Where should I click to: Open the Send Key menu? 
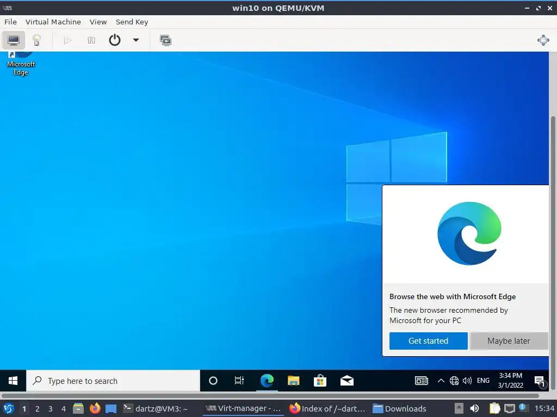point(132,22)
